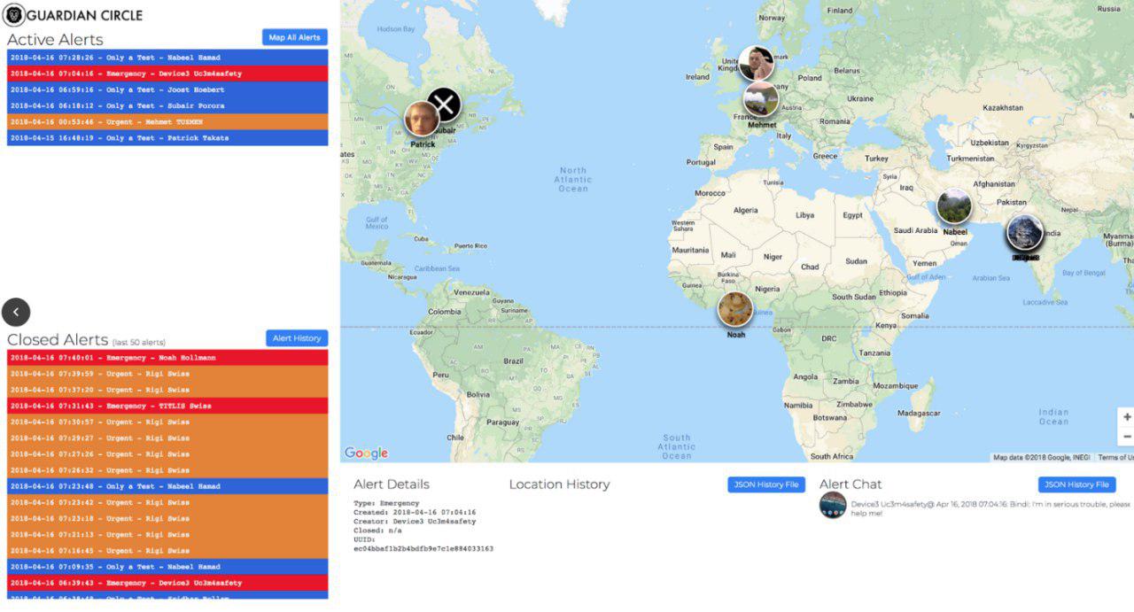The width and height of the screenshot is (1134, 612).
Task: Select closed alert 07:27:26 Urgent Rigi Swiss
Action: tap(167, 454)
